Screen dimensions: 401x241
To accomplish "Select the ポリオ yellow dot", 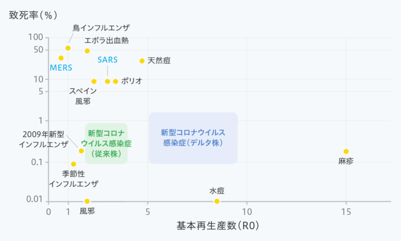I will [116, 82].
